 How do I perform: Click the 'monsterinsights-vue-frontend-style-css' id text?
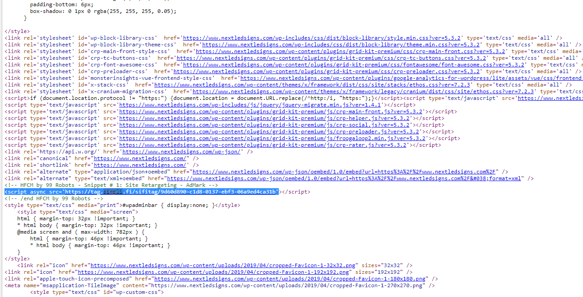pyautogui.click(x=145, y=78)
